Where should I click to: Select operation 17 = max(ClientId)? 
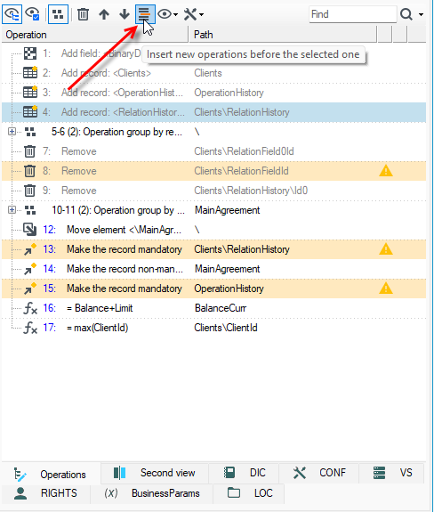[214, 328]
